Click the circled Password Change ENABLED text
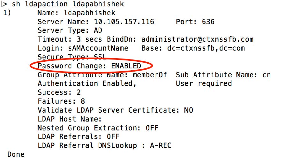This screenshot has height=160, width=284. [x=89, y=66]
